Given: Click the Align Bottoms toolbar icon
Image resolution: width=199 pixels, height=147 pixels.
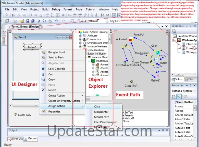Looking at the screenshot, I should click(x=41, y=15).
